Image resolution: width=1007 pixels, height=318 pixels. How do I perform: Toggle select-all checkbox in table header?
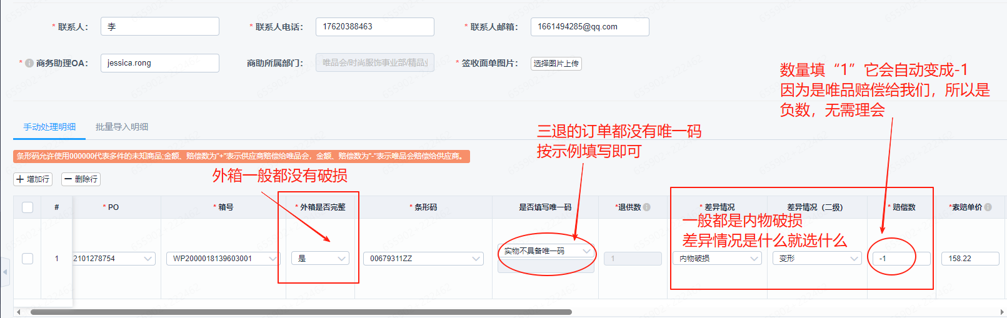pyautogui.click(x=28, y=207)
